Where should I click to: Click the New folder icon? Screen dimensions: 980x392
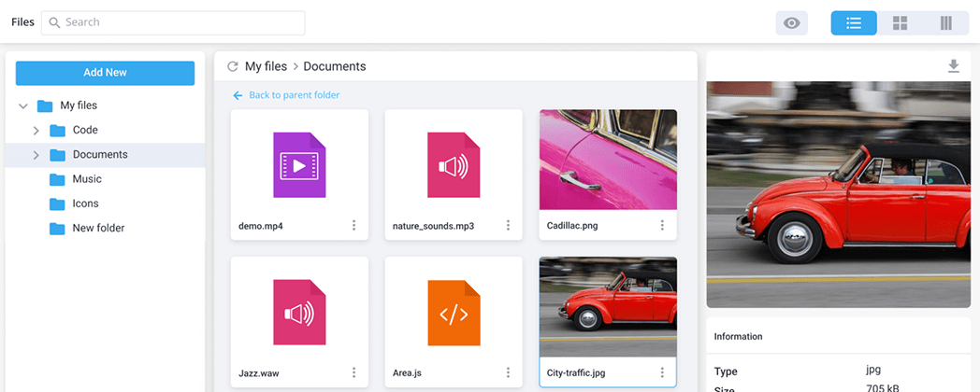pyautogui.click(x=57, y=229)
